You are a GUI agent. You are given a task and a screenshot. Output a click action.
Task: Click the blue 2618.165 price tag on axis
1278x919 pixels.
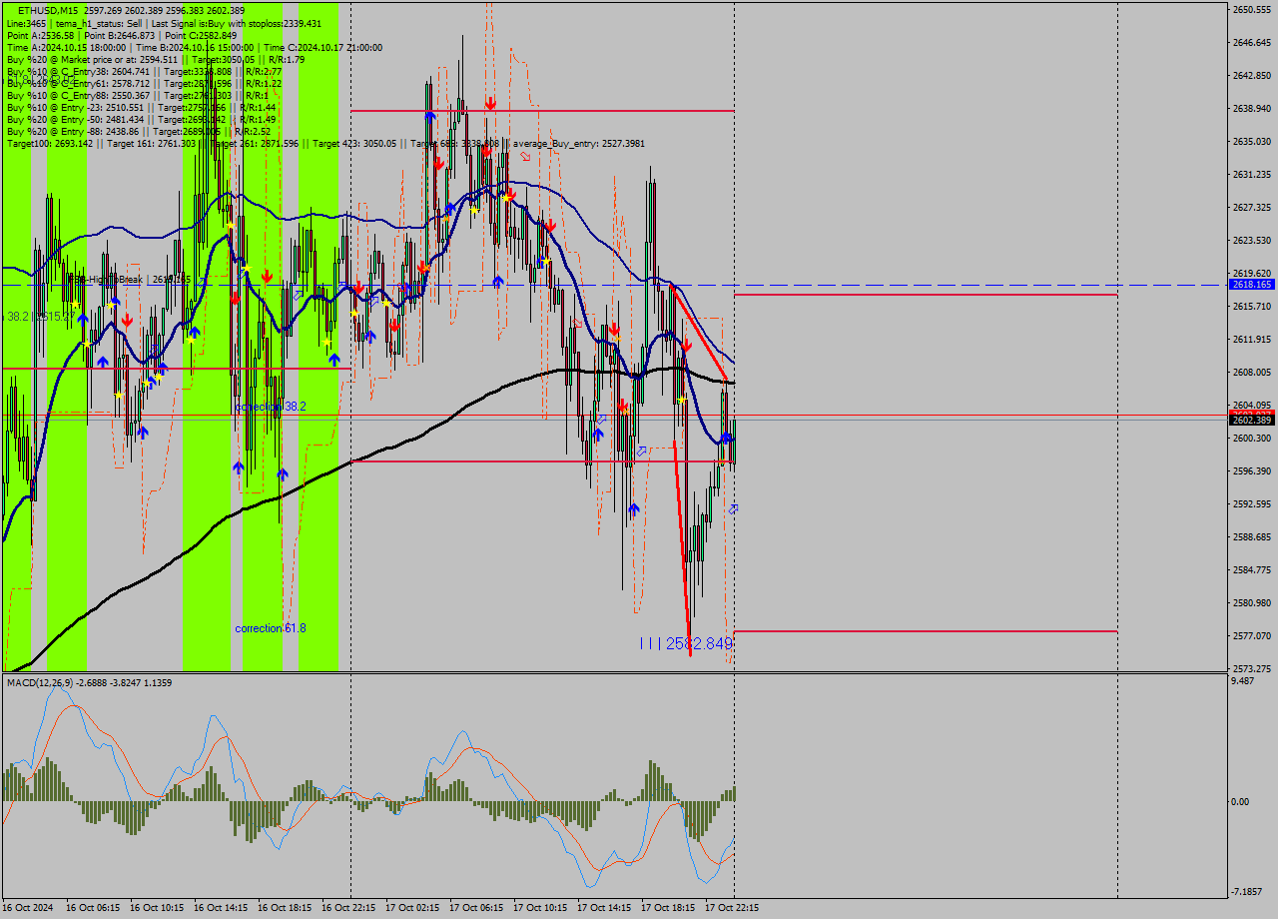[x=1251, y=285]
